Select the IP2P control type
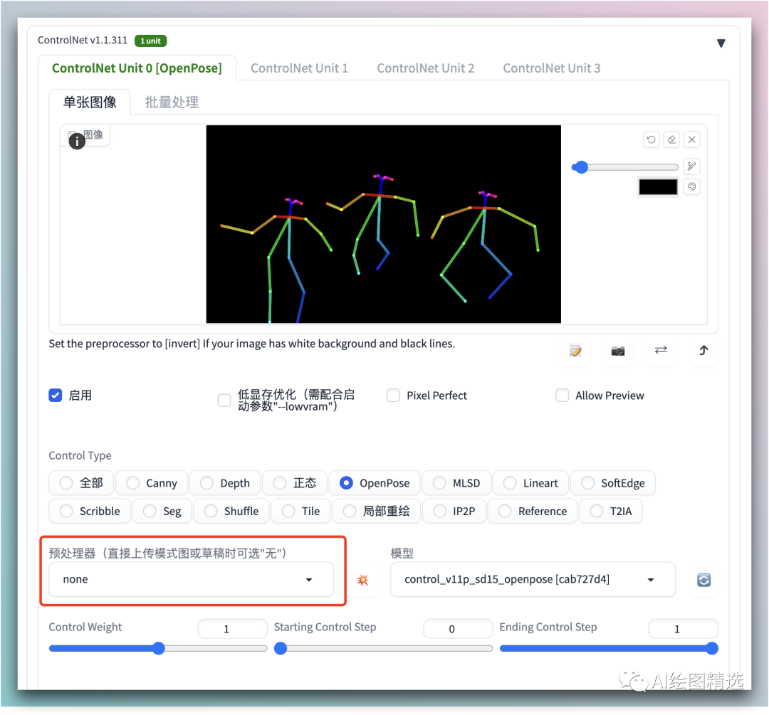The width and height of the screenshot is (769, 715). pos(454,511)
